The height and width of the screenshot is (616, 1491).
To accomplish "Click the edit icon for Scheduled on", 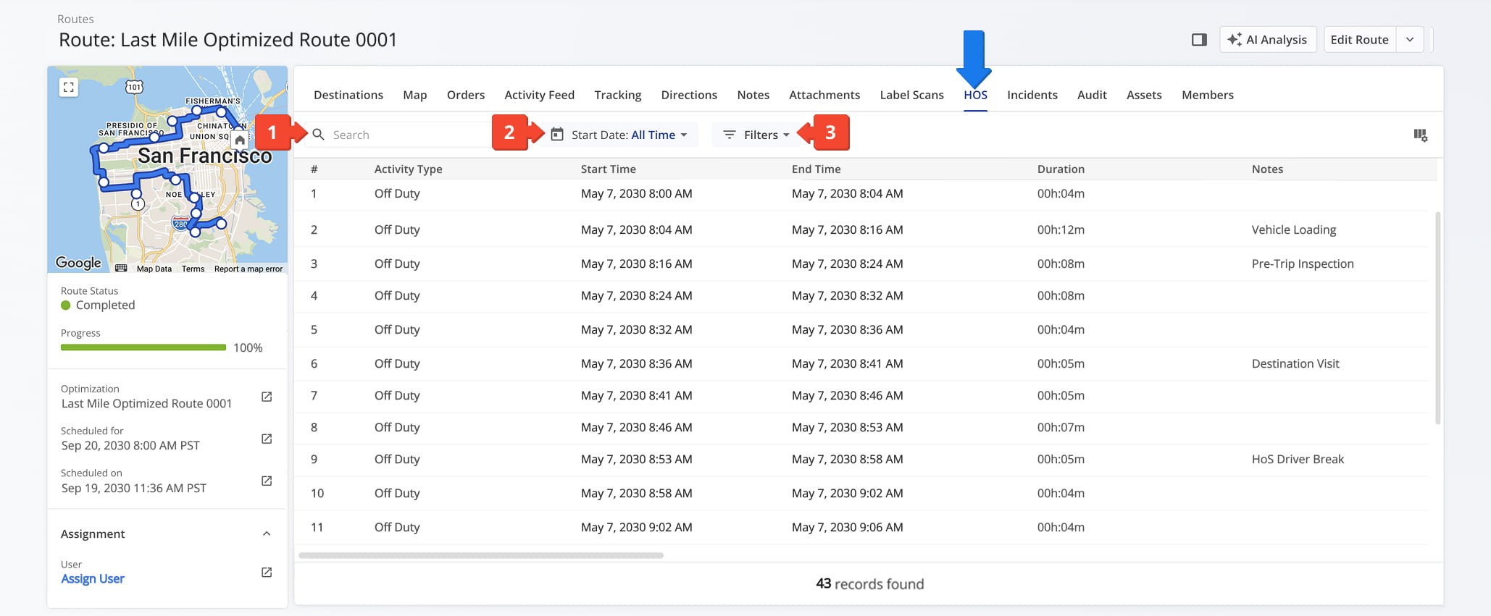I will [267, 481].
